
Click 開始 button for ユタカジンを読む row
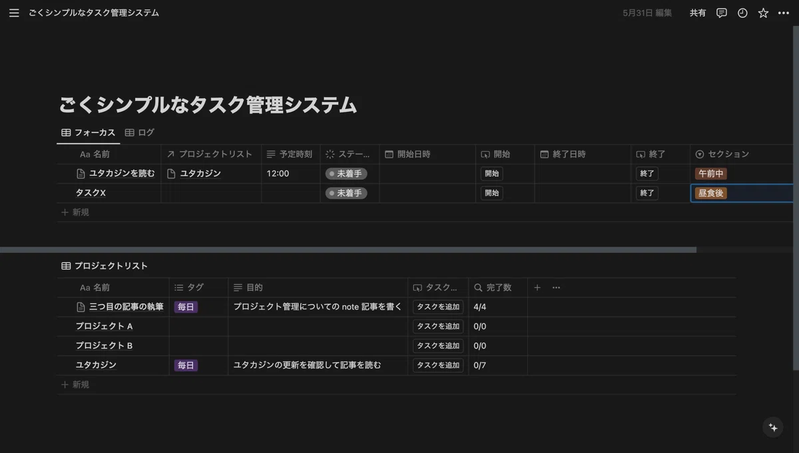click(492, 174)
